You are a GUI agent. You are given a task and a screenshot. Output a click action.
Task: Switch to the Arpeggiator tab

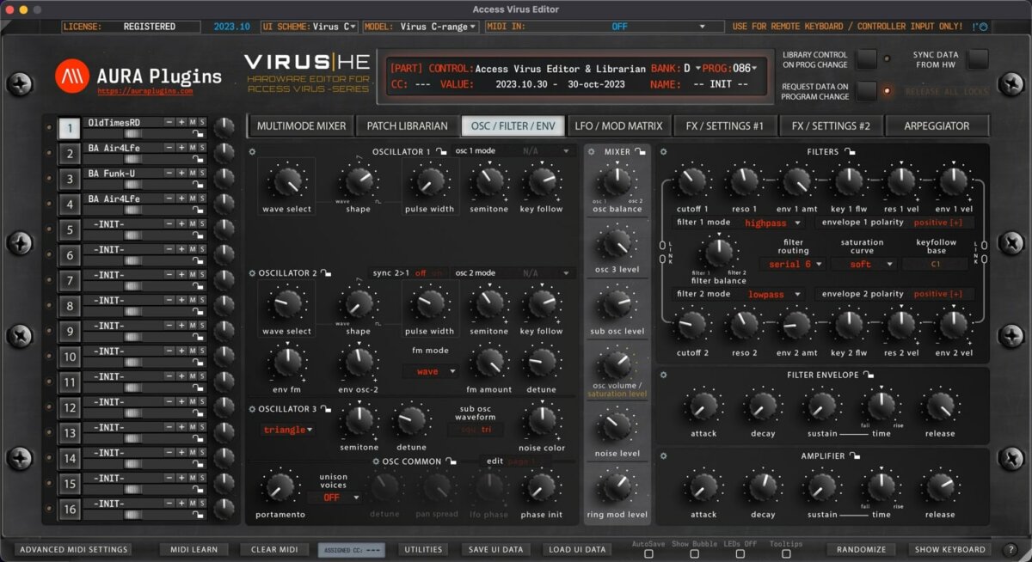coord(937,126)
